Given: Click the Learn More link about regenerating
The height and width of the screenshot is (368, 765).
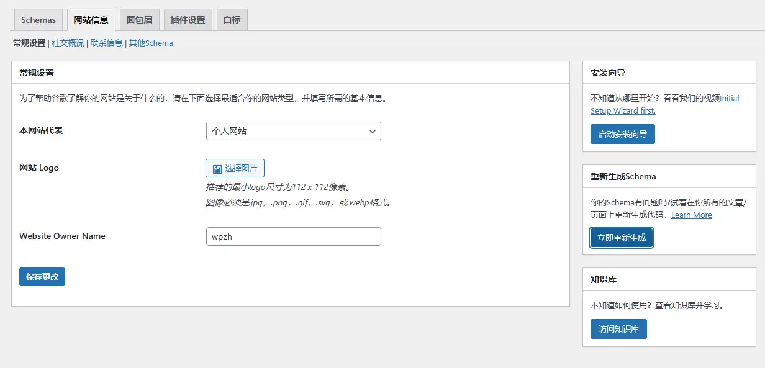Looking at the screenshot, I should coord(691,215).
